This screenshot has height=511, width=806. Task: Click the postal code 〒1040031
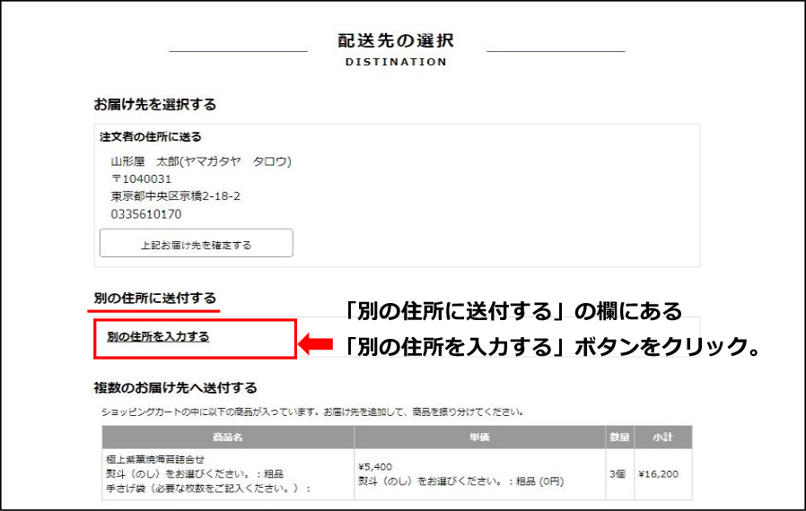141,179
